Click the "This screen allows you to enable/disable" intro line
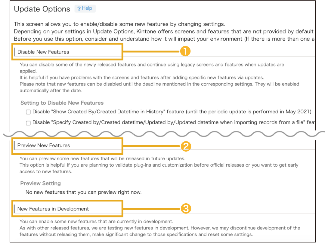Screen dimensions: 325x243 tap(119, 24)
